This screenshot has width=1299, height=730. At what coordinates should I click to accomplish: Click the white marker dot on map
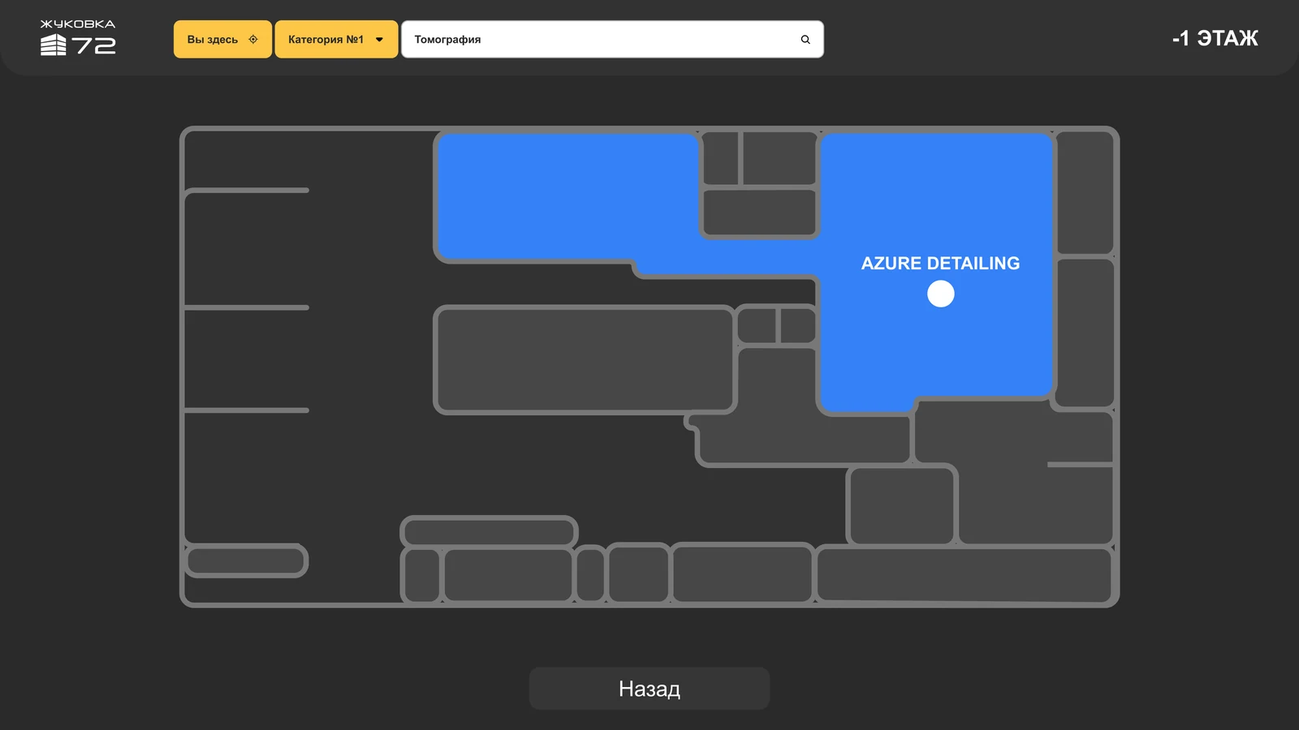[x=941, y=294]
